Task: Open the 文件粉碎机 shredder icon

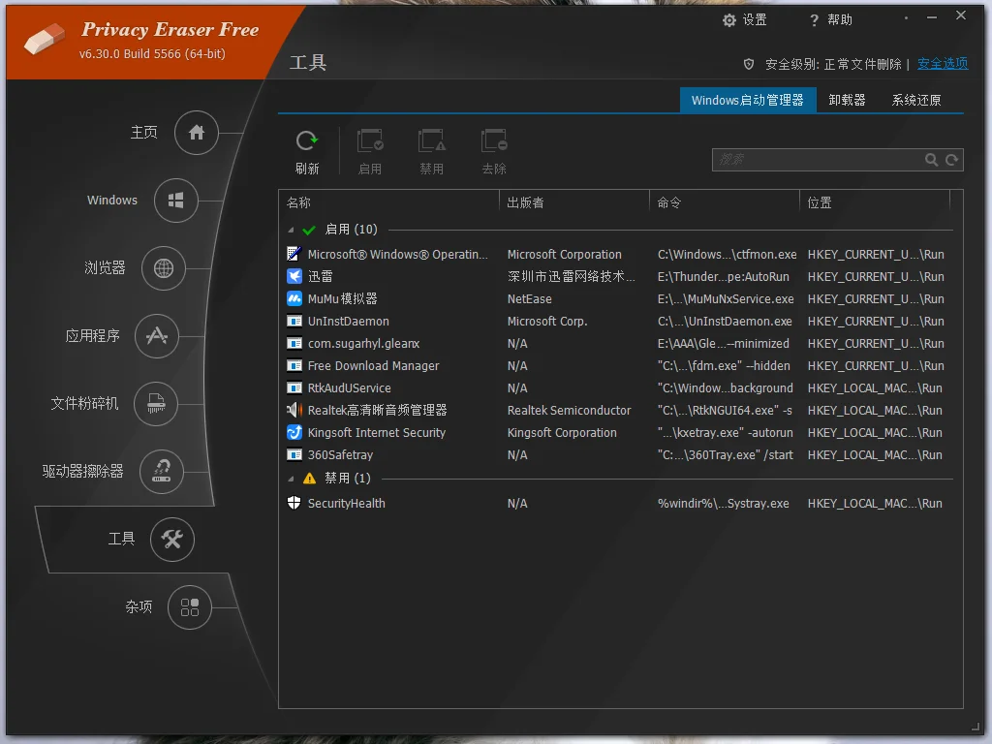Action: (x=156, y=404)
